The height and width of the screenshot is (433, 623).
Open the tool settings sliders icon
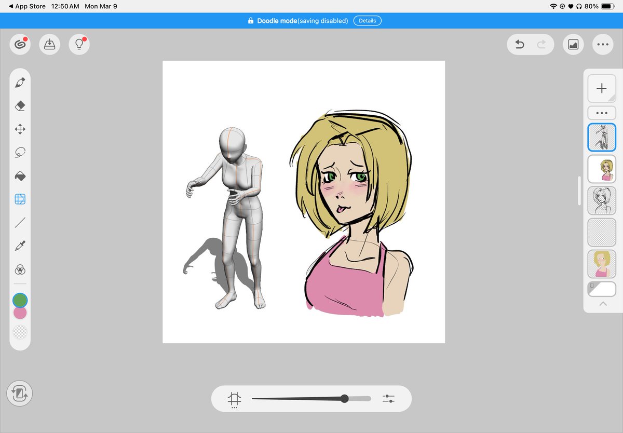pyautogui.click(x=388, y=399)
